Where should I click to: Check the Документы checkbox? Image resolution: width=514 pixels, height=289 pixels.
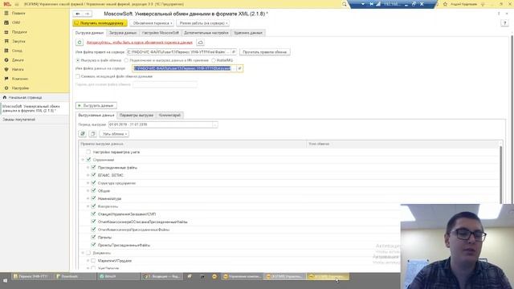pos(88,253)
